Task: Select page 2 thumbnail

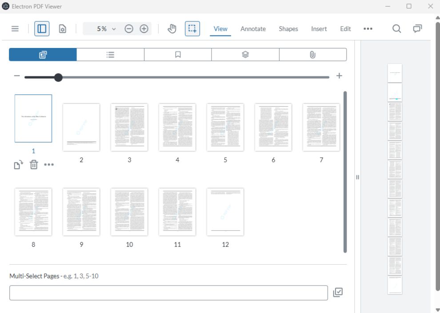Action: pyautogui.click(x=81, y=127)
